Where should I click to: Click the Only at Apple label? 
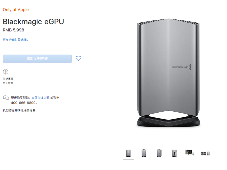click(x=16, y=10)
